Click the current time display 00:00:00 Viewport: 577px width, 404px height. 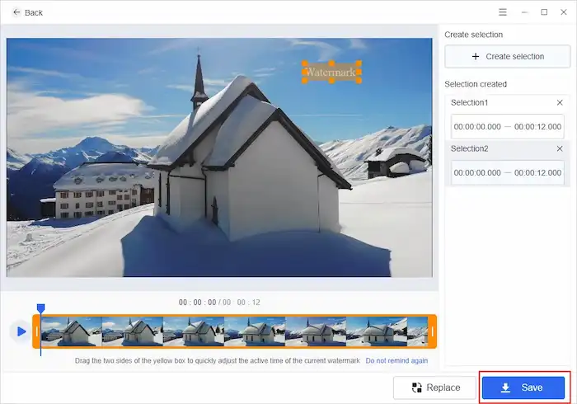click(x=197, y=303)
